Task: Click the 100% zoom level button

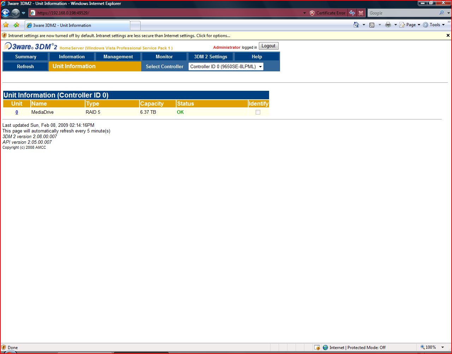Action: [428, 347]
